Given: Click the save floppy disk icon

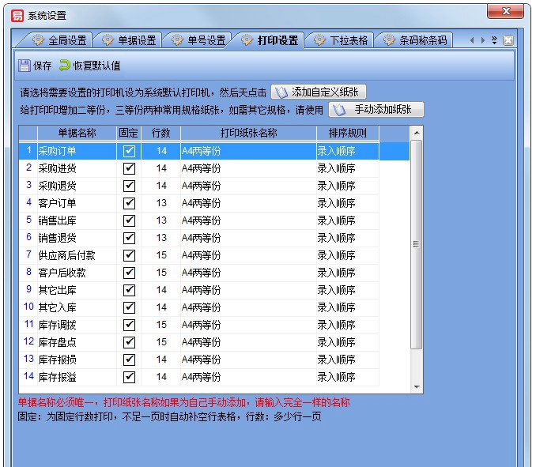Looking at the screenshot, I should (x=25, y=66).
